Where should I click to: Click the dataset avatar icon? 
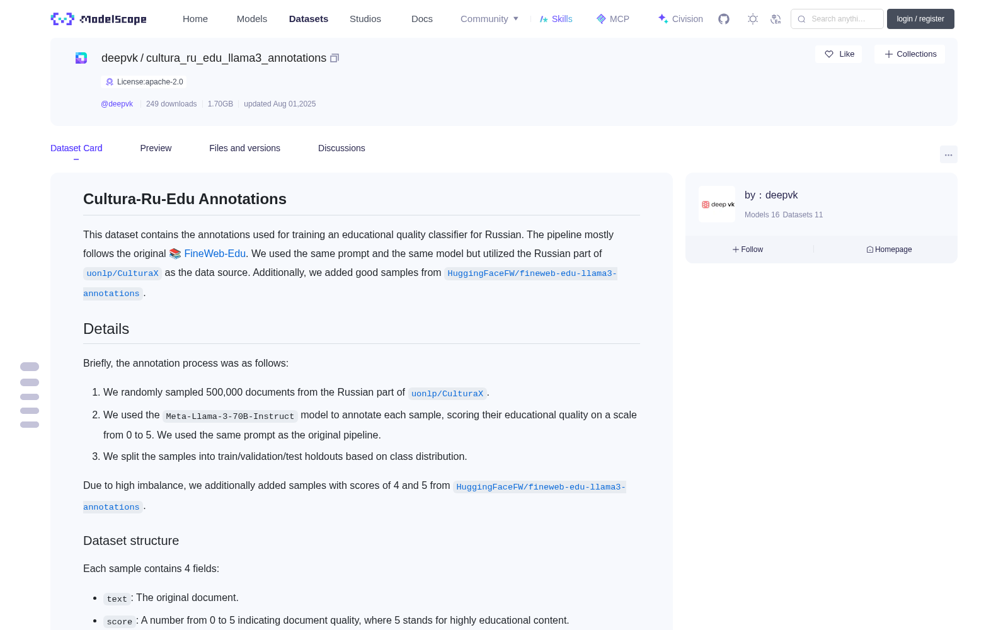[x=81, y=58]
